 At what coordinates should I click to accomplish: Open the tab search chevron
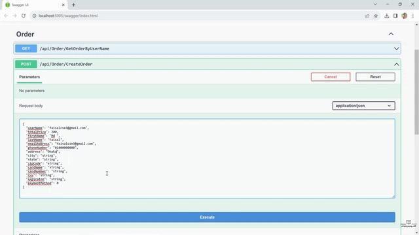(375, 5)
